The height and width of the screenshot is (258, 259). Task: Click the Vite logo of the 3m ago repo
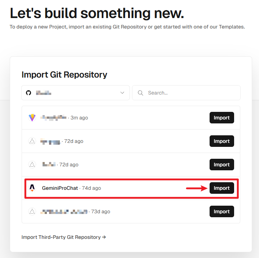pyautogui.click(x=32, y=118)
